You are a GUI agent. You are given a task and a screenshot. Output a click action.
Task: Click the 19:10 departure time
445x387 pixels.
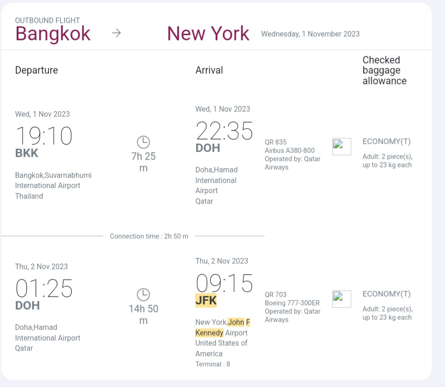44,136
